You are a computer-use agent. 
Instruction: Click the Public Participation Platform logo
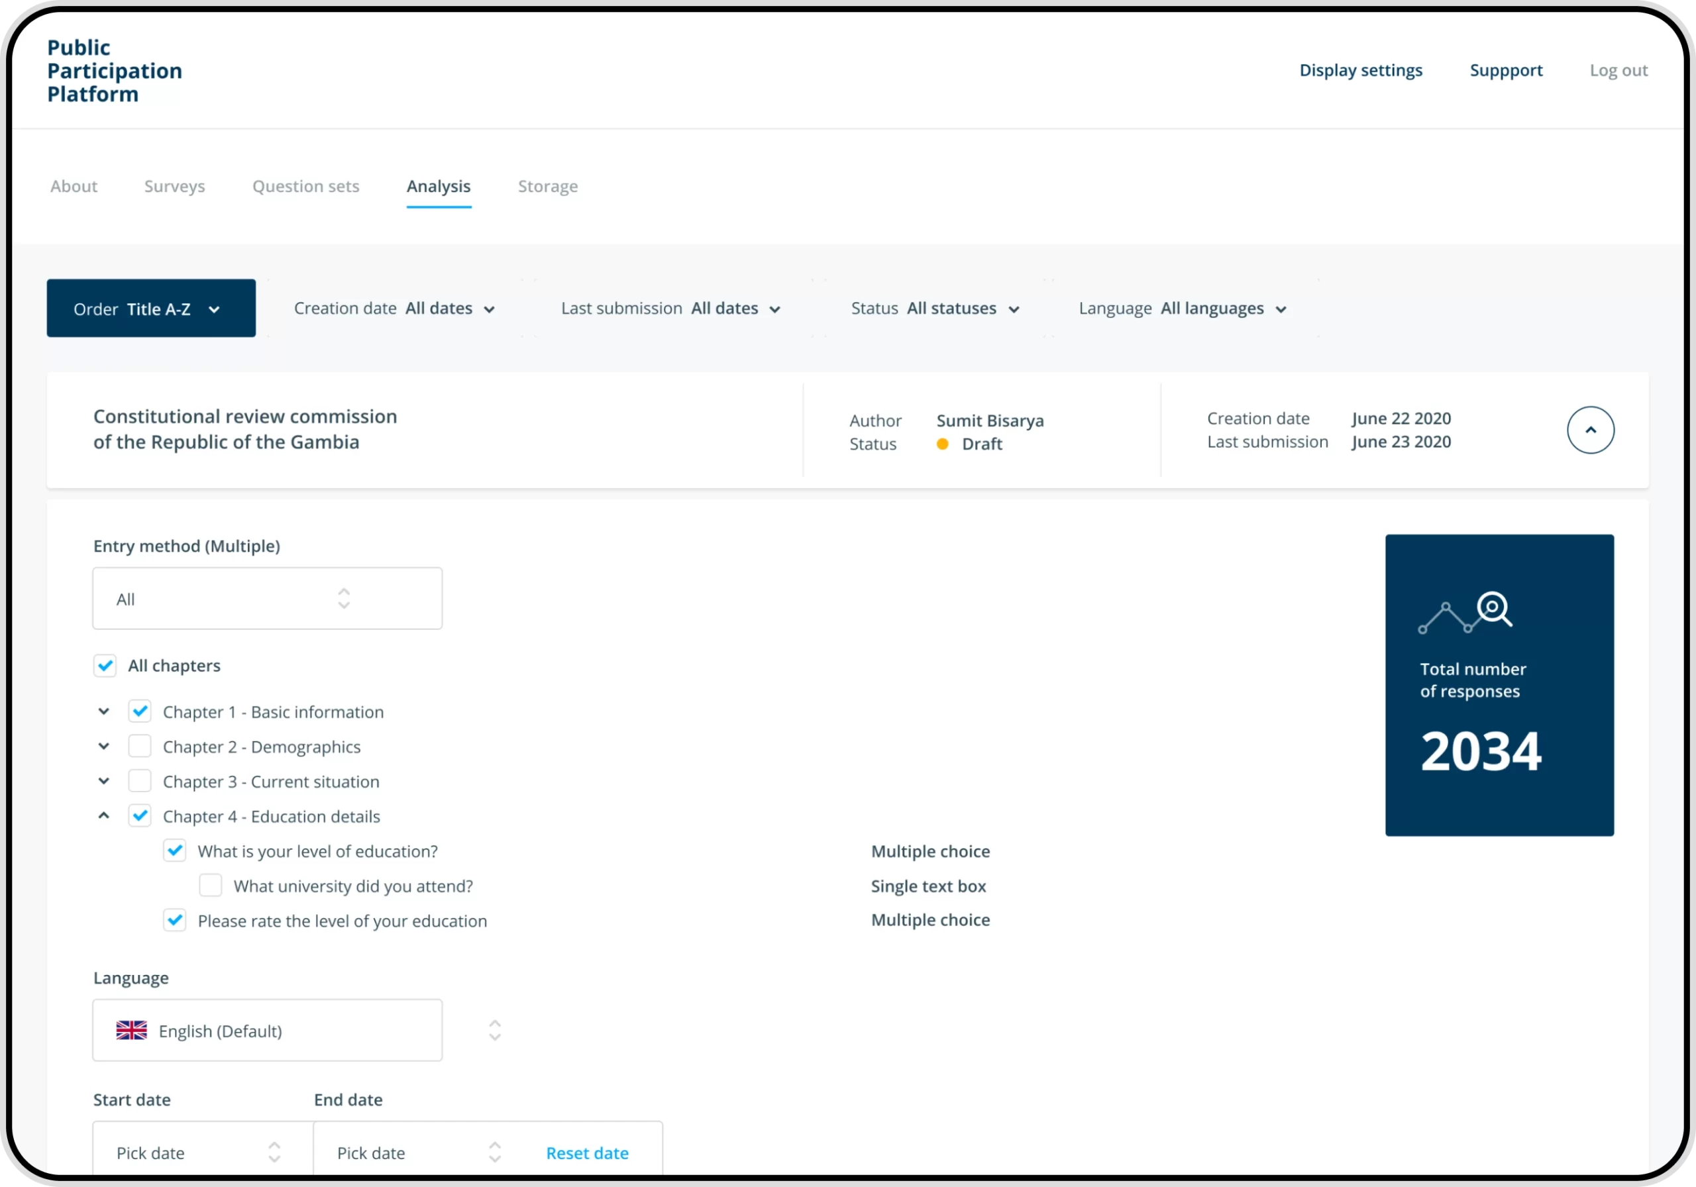coord(115,71)
